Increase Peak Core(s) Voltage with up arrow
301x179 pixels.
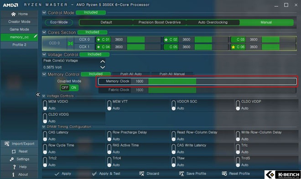pyautogui.click(x=103, y=61)
